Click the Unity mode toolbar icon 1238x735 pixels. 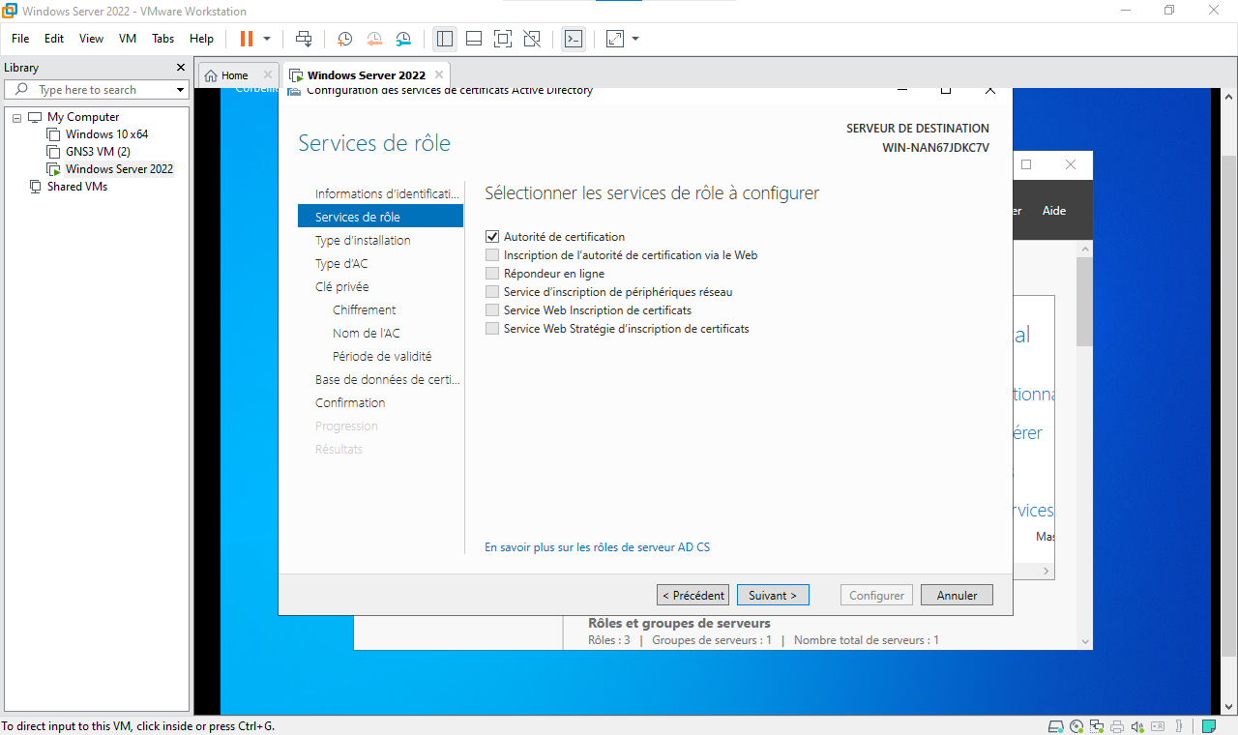click(x=532, y=39)
